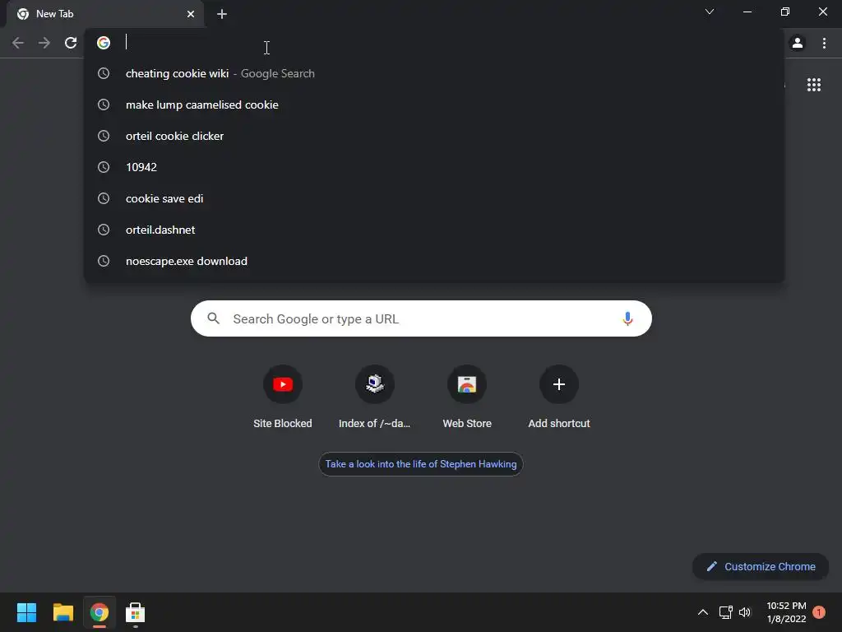
Task: Open network status tray icon
Action: pyautogui.click(x=725, y=612)
